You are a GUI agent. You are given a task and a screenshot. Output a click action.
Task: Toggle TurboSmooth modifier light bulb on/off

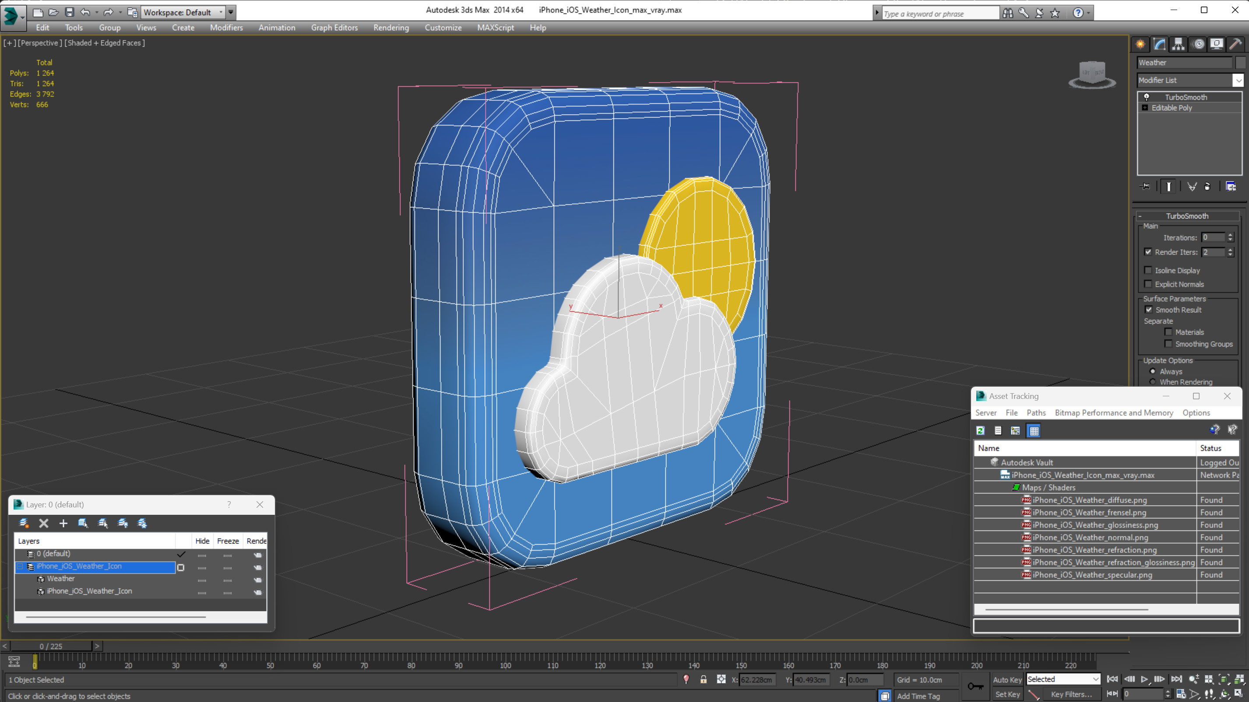click(x=1147, y=97)
